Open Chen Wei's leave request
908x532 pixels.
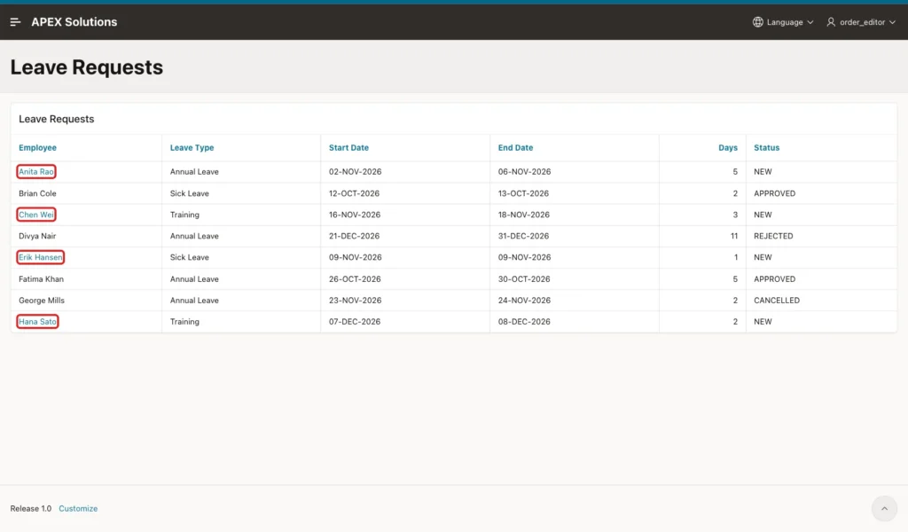(35, 215)
